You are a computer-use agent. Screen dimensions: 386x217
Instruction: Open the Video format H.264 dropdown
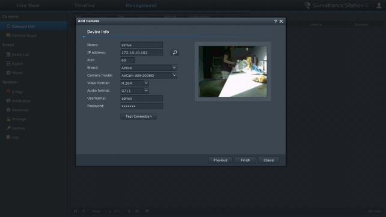pos(146,83)
